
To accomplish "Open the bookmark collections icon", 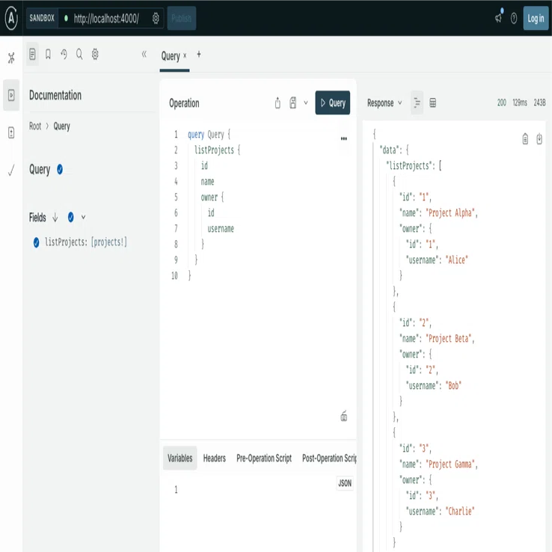I will 48,54.
